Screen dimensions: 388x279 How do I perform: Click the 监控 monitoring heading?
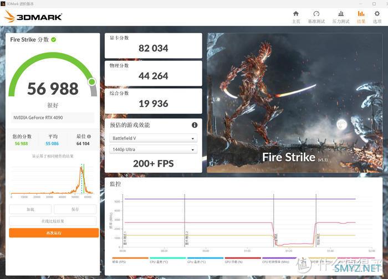115,184
